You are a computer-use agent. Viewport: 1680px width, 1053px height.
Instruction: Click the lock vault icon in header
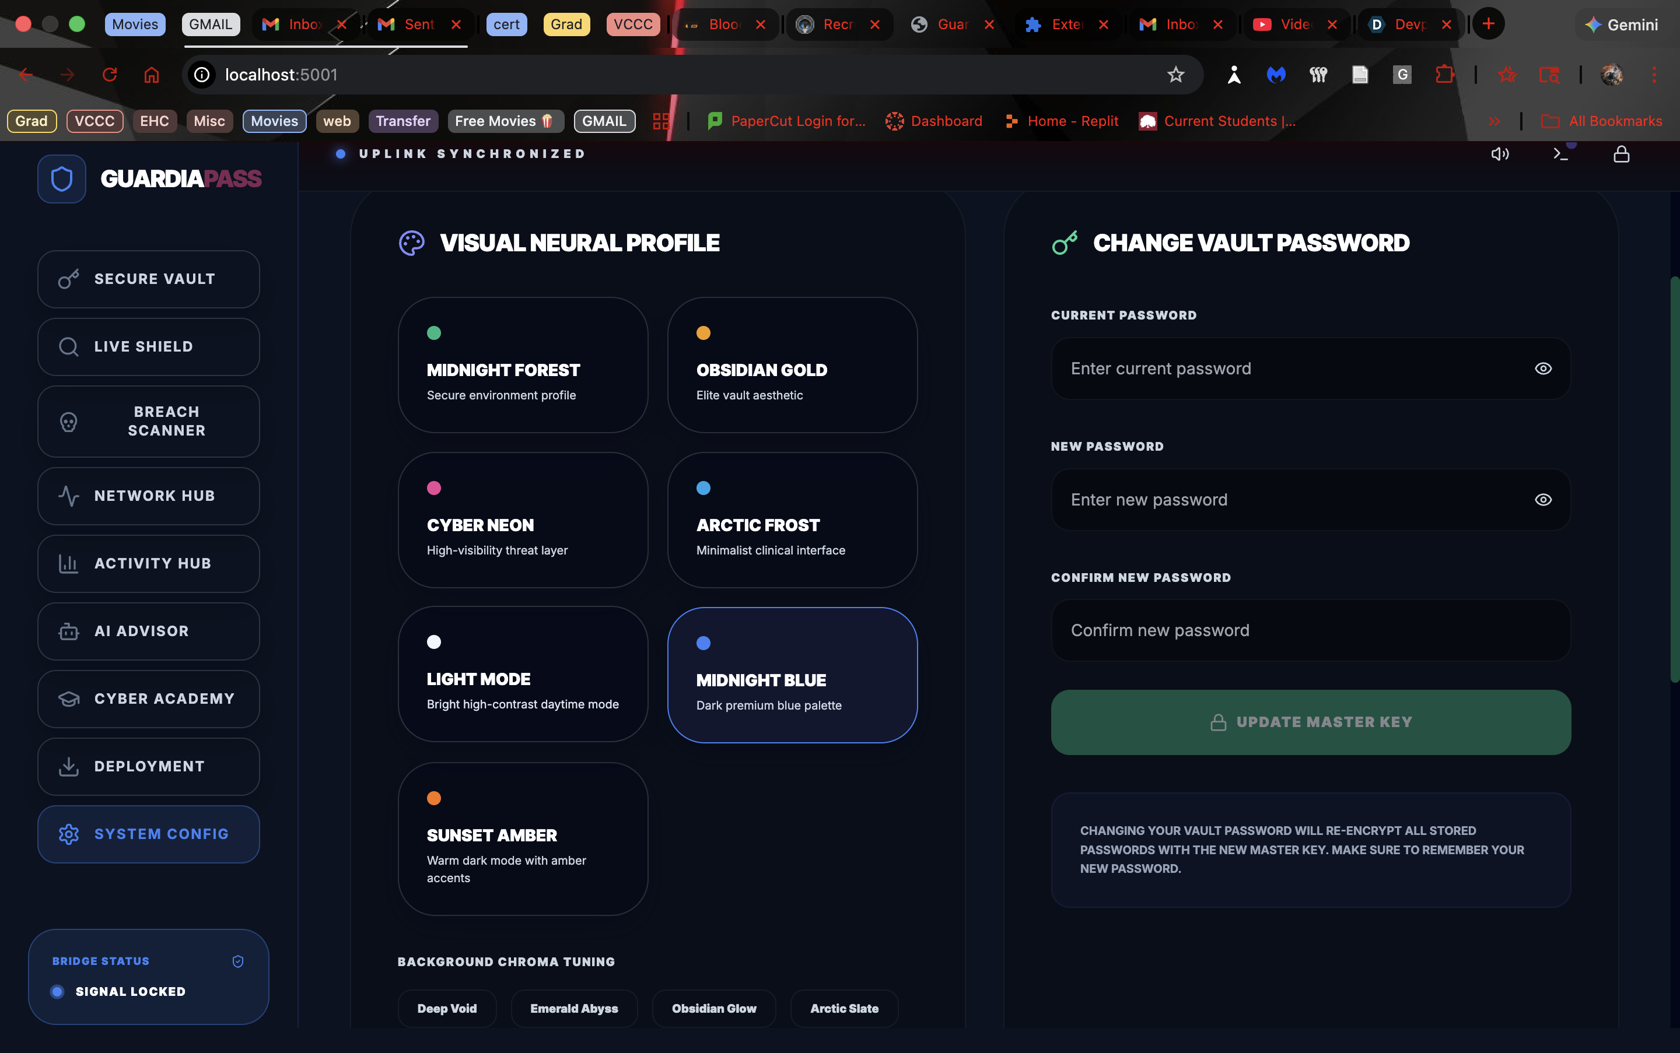click(x=1622, y=154)
